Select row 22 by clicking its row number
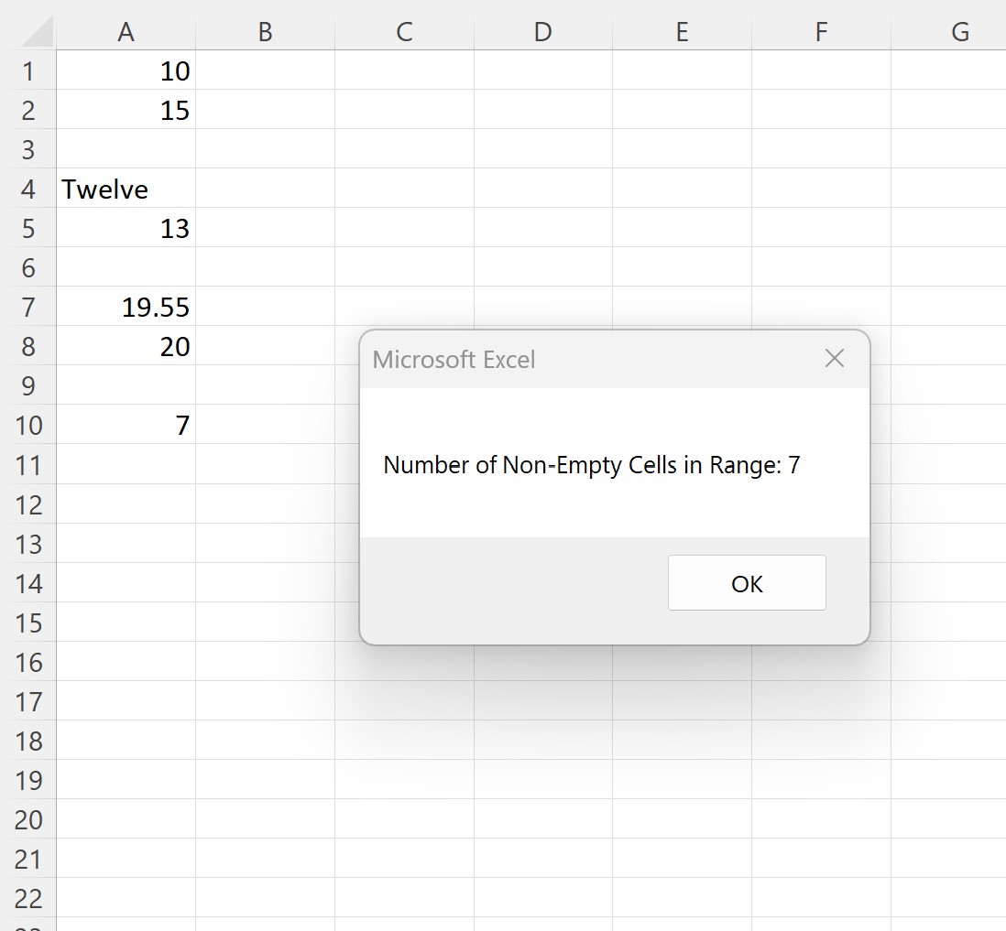The image size is (1006, 931). click(x=29, y=898)
